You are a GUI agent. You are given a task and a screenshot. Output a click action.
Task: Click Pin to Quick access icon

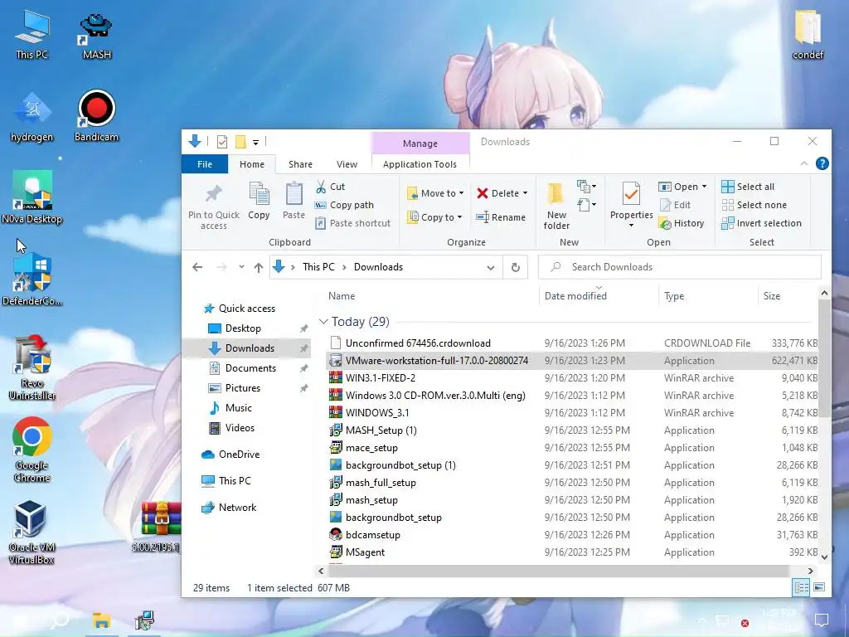(x=214, y=207)
